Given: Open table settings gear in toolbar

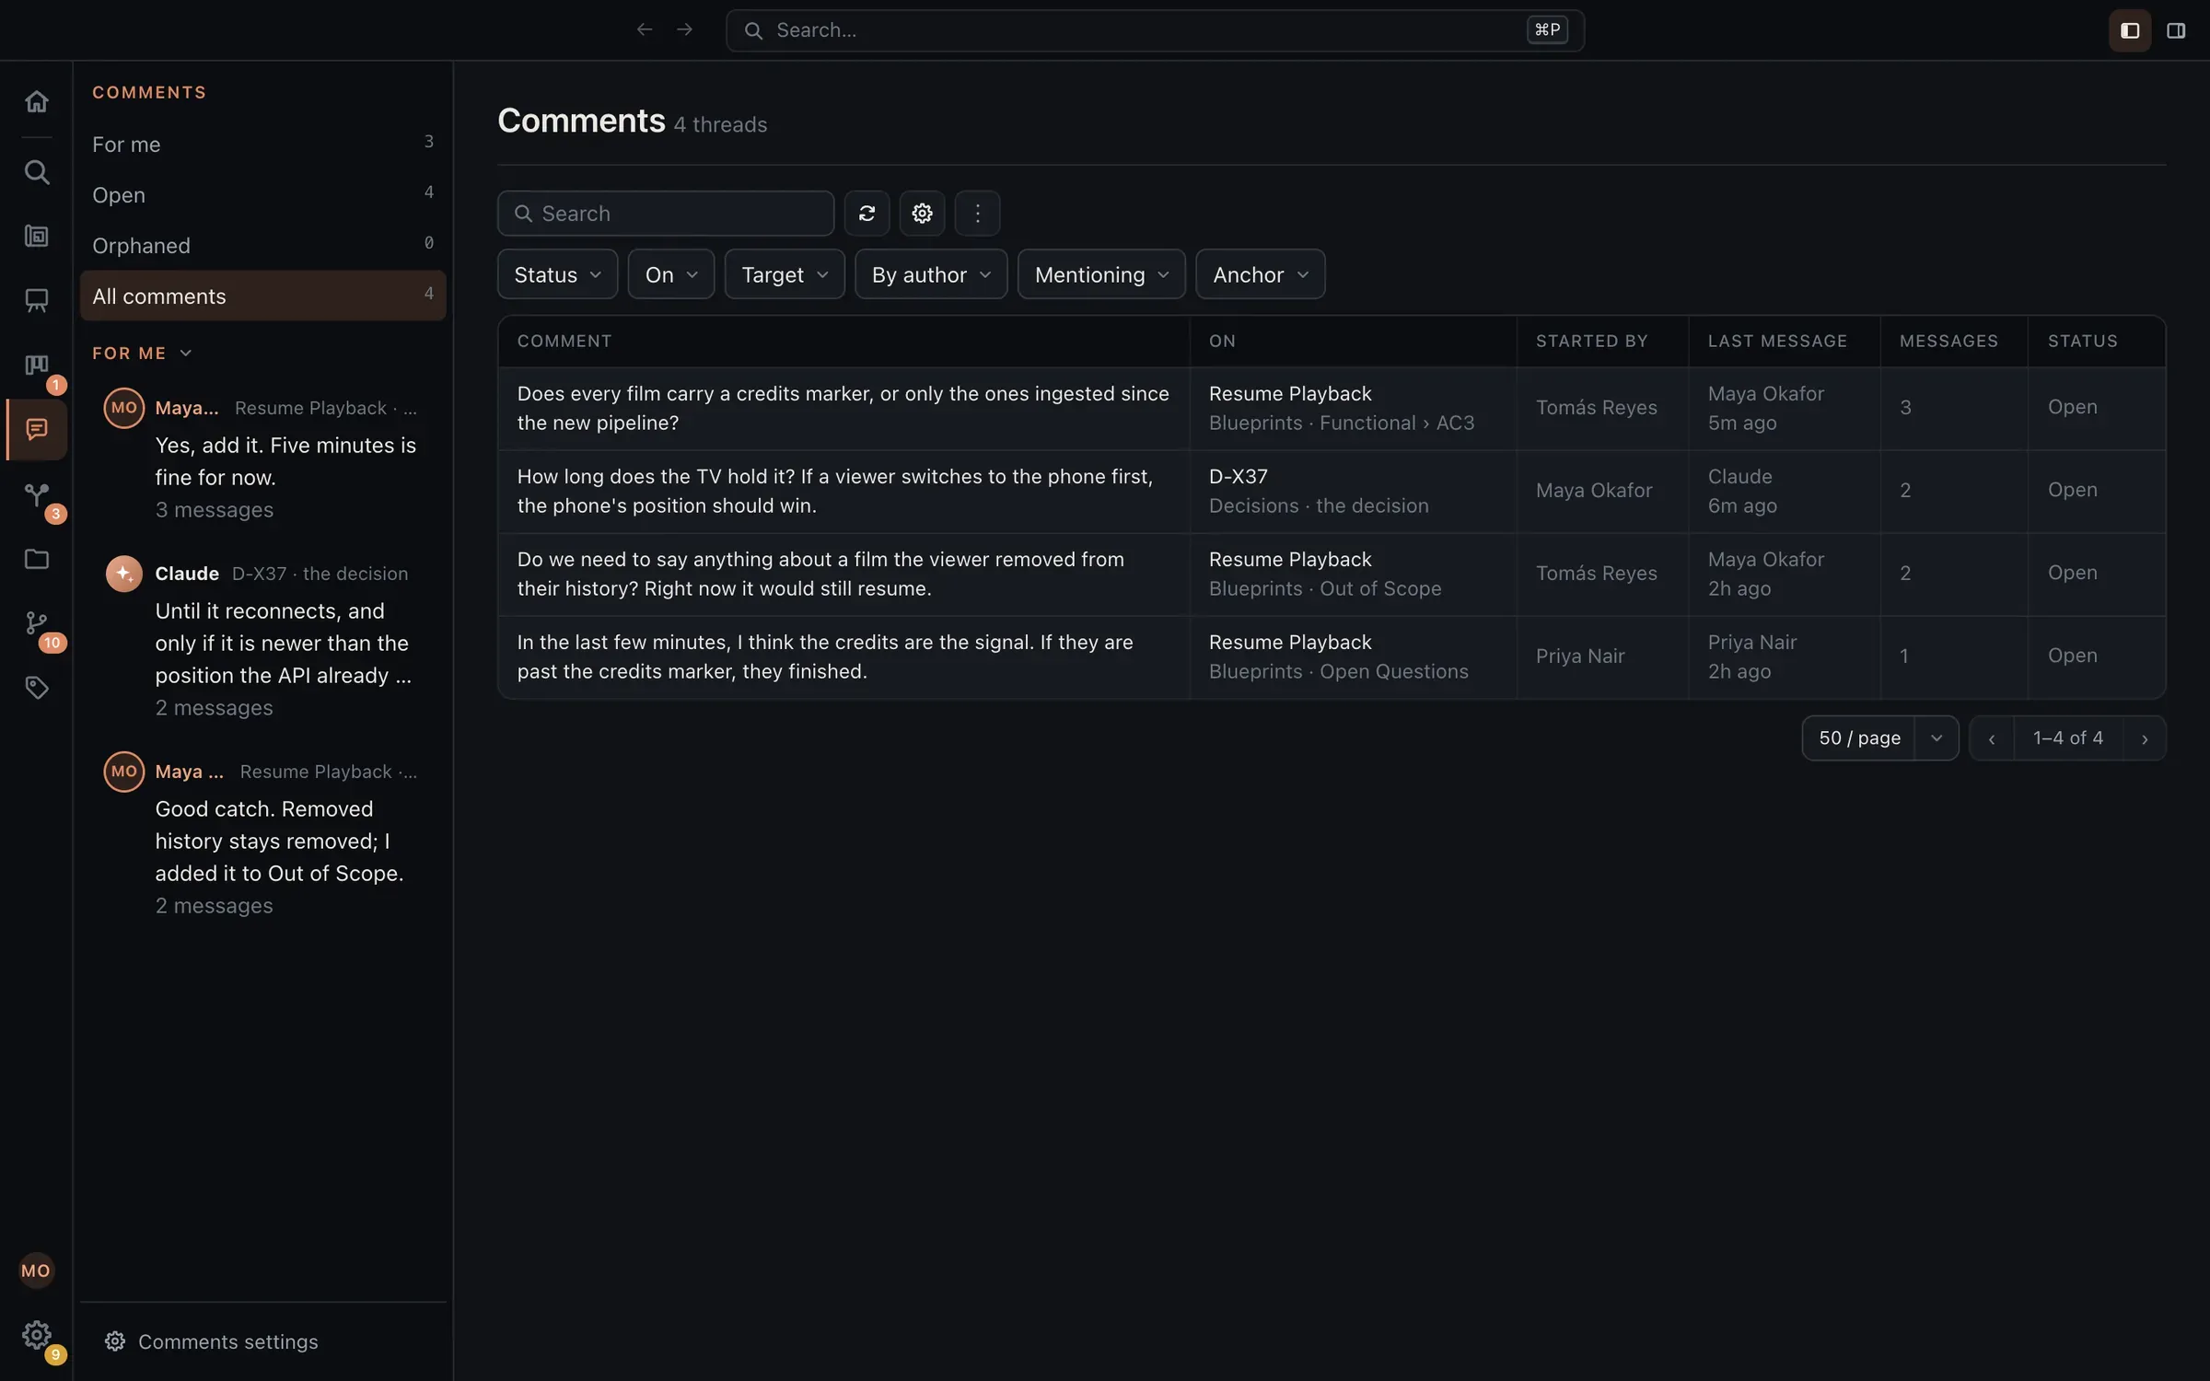Looking at the screenshot, I should point(922,214).
